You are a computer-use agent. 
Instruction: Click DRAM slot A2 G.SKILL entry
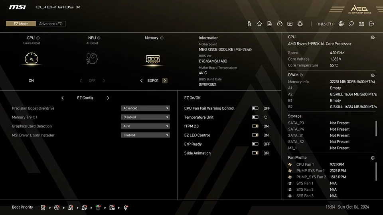(332, 94)
